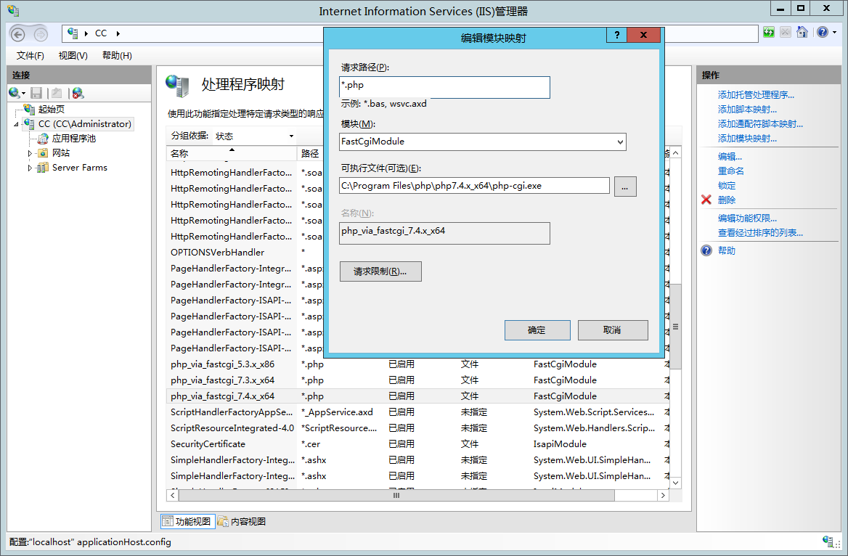Click Add Script Map (添加脚本映射) link
The height and width of the screenshot is (556, 848).
[747, 110]
